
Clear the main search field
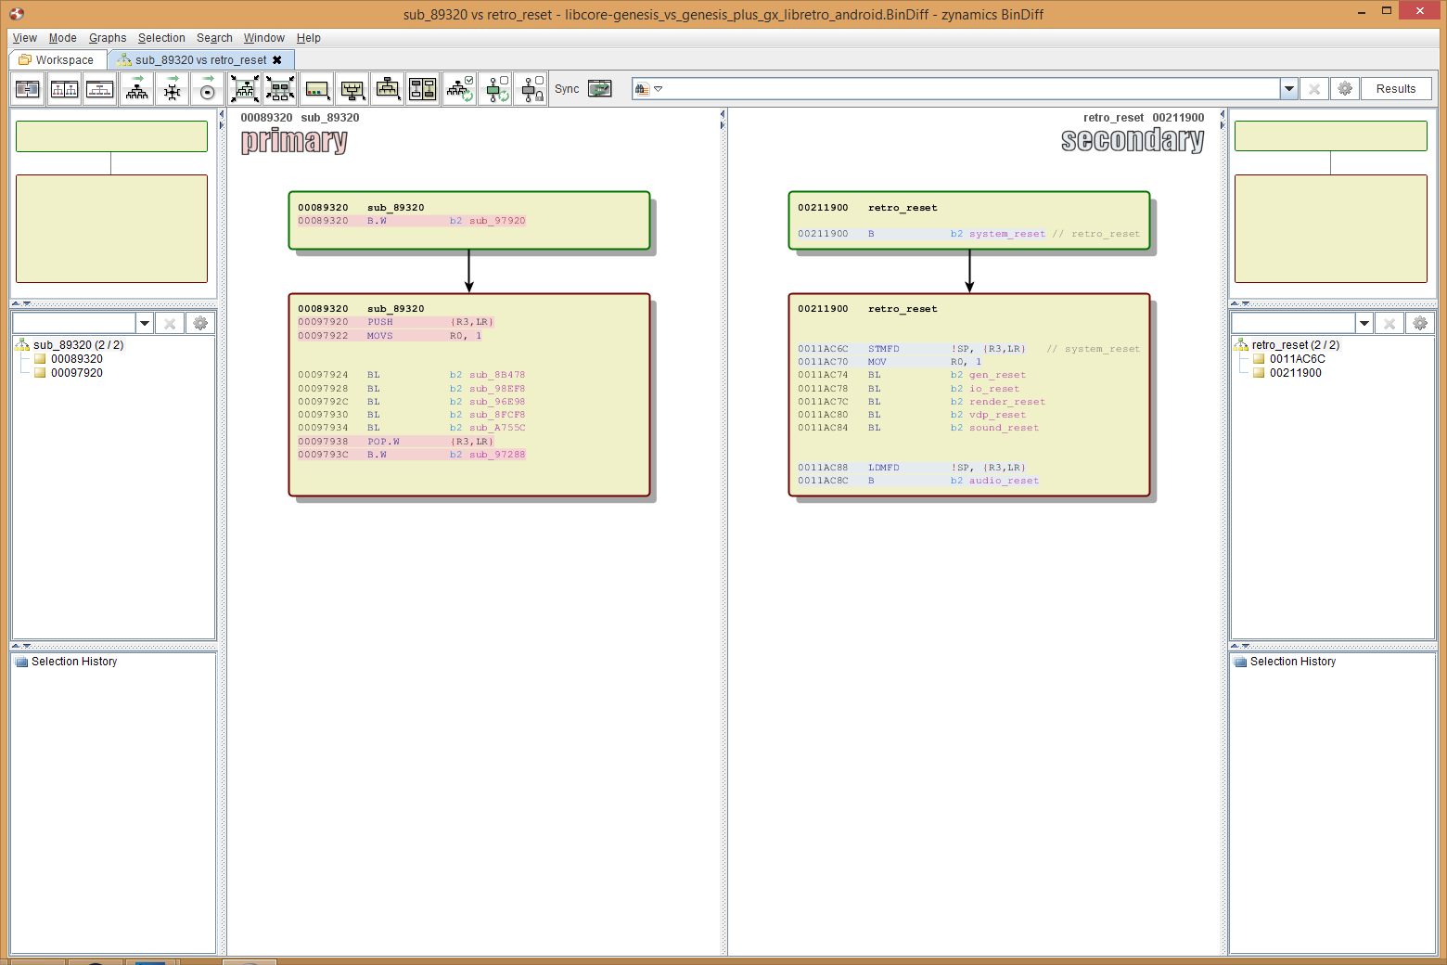(1313, 89)
